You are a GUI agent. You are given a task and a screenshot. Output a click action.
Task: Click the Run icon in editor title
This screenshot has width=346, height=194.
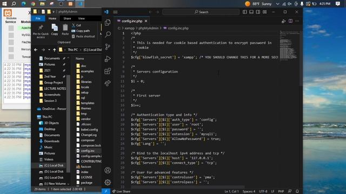tap(283, 21)
